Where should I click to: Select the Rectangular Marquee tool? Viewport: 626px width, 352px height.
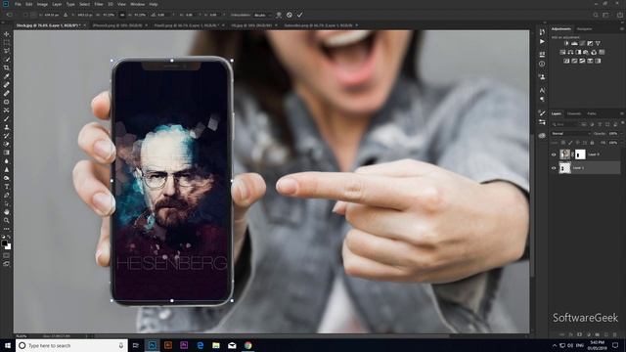coord(7,42)
